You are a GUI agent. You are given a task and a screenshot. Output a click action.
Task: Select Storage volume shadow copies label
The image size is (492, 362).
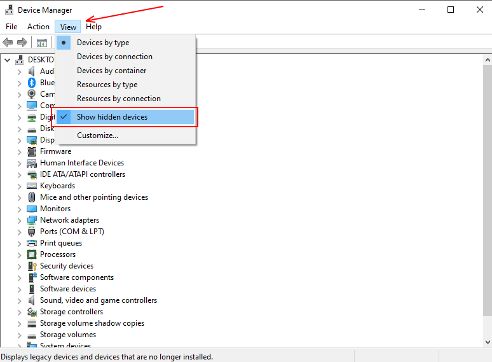pos(92,323)
